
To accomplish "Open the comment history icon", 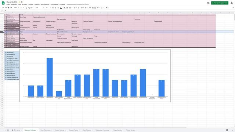I will pyautogui.click(x=208, y=3).
